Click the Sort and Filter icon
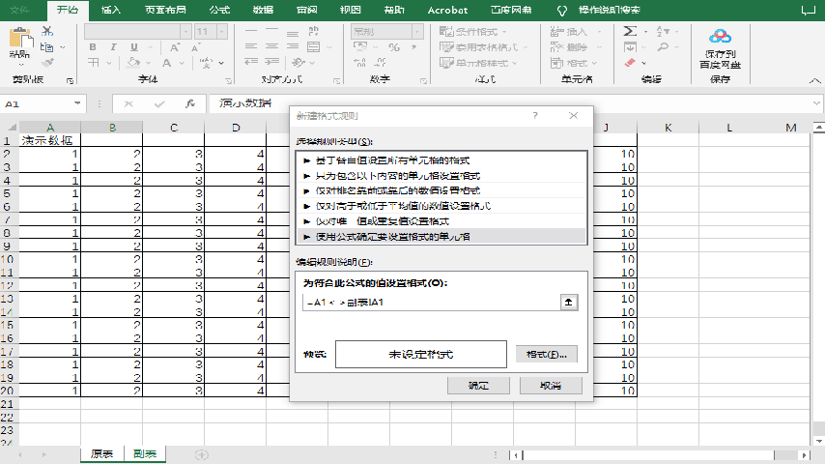This screenshot has height=464, width=825. click(663, 32)
